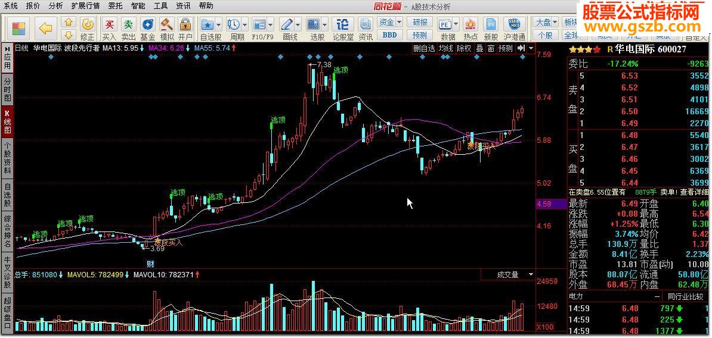712x338 pixels.
Task: Open the 系统 menu
Action: coord(11,6)
